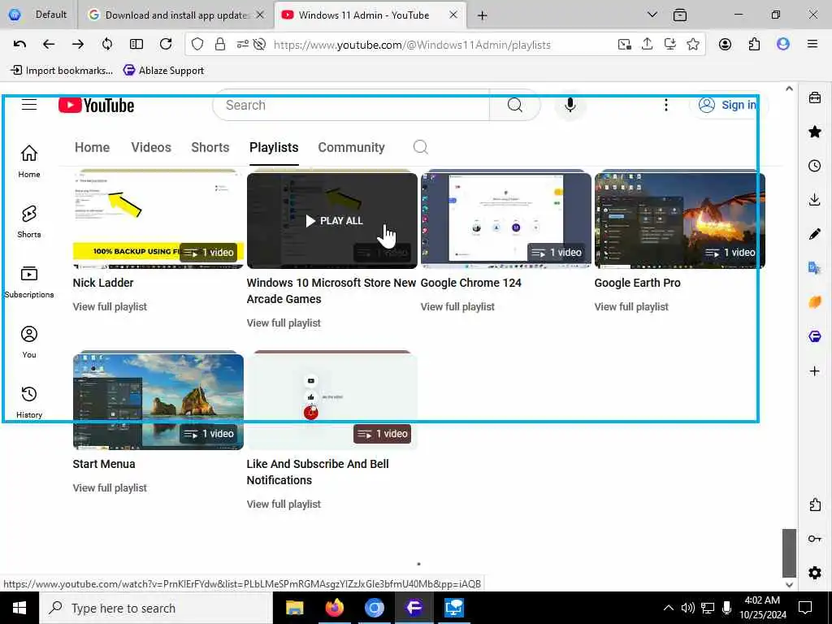This screenshot has width=832, height=624.
Task: Open the browser account icon in toolbar
Action: tap(725, 45)
